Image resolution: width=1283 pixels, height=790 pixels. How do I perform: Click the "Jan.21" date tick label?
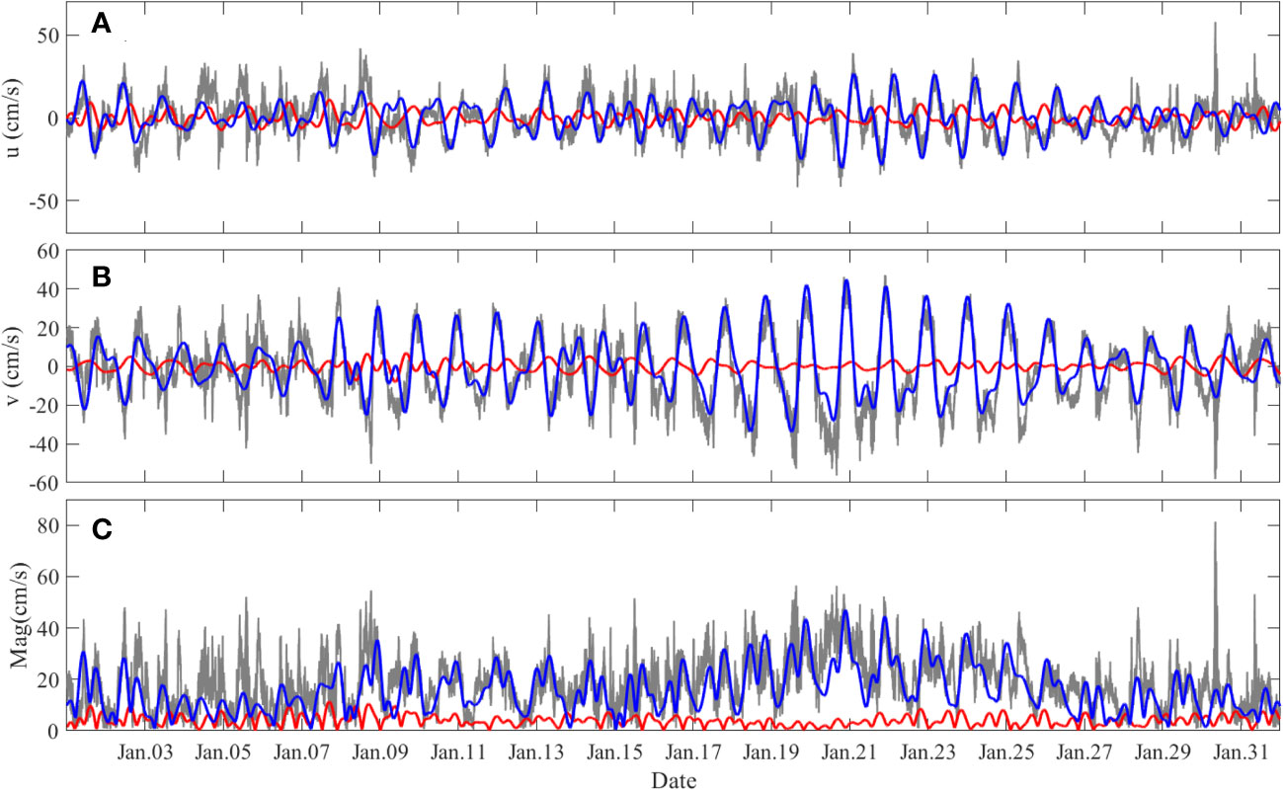850,752
